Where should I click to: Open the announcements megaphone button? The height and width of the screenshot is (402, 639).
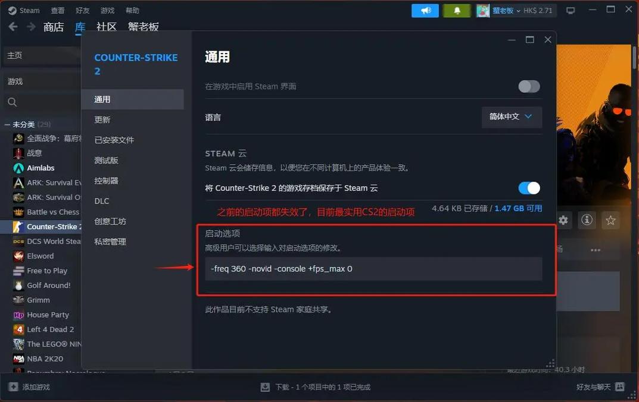425,10
